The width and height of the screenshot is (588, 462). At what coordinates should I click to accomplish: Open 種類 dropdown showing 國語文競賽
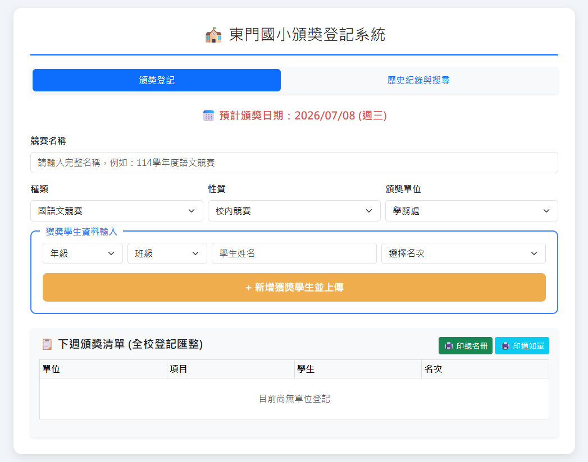pos(117,211)
